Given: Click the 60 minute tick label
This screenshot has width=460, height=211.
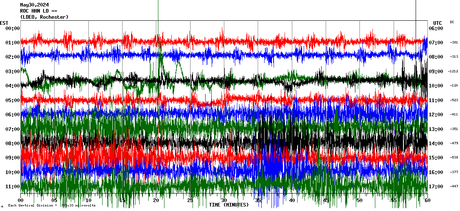Looking at the screenshot, I should coord(427,200).
